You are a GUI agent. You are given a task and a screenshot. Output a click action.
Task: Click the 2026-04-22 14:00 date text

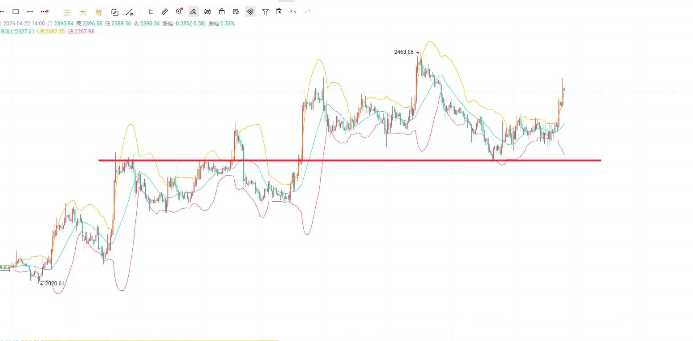[x=23, y=24]
